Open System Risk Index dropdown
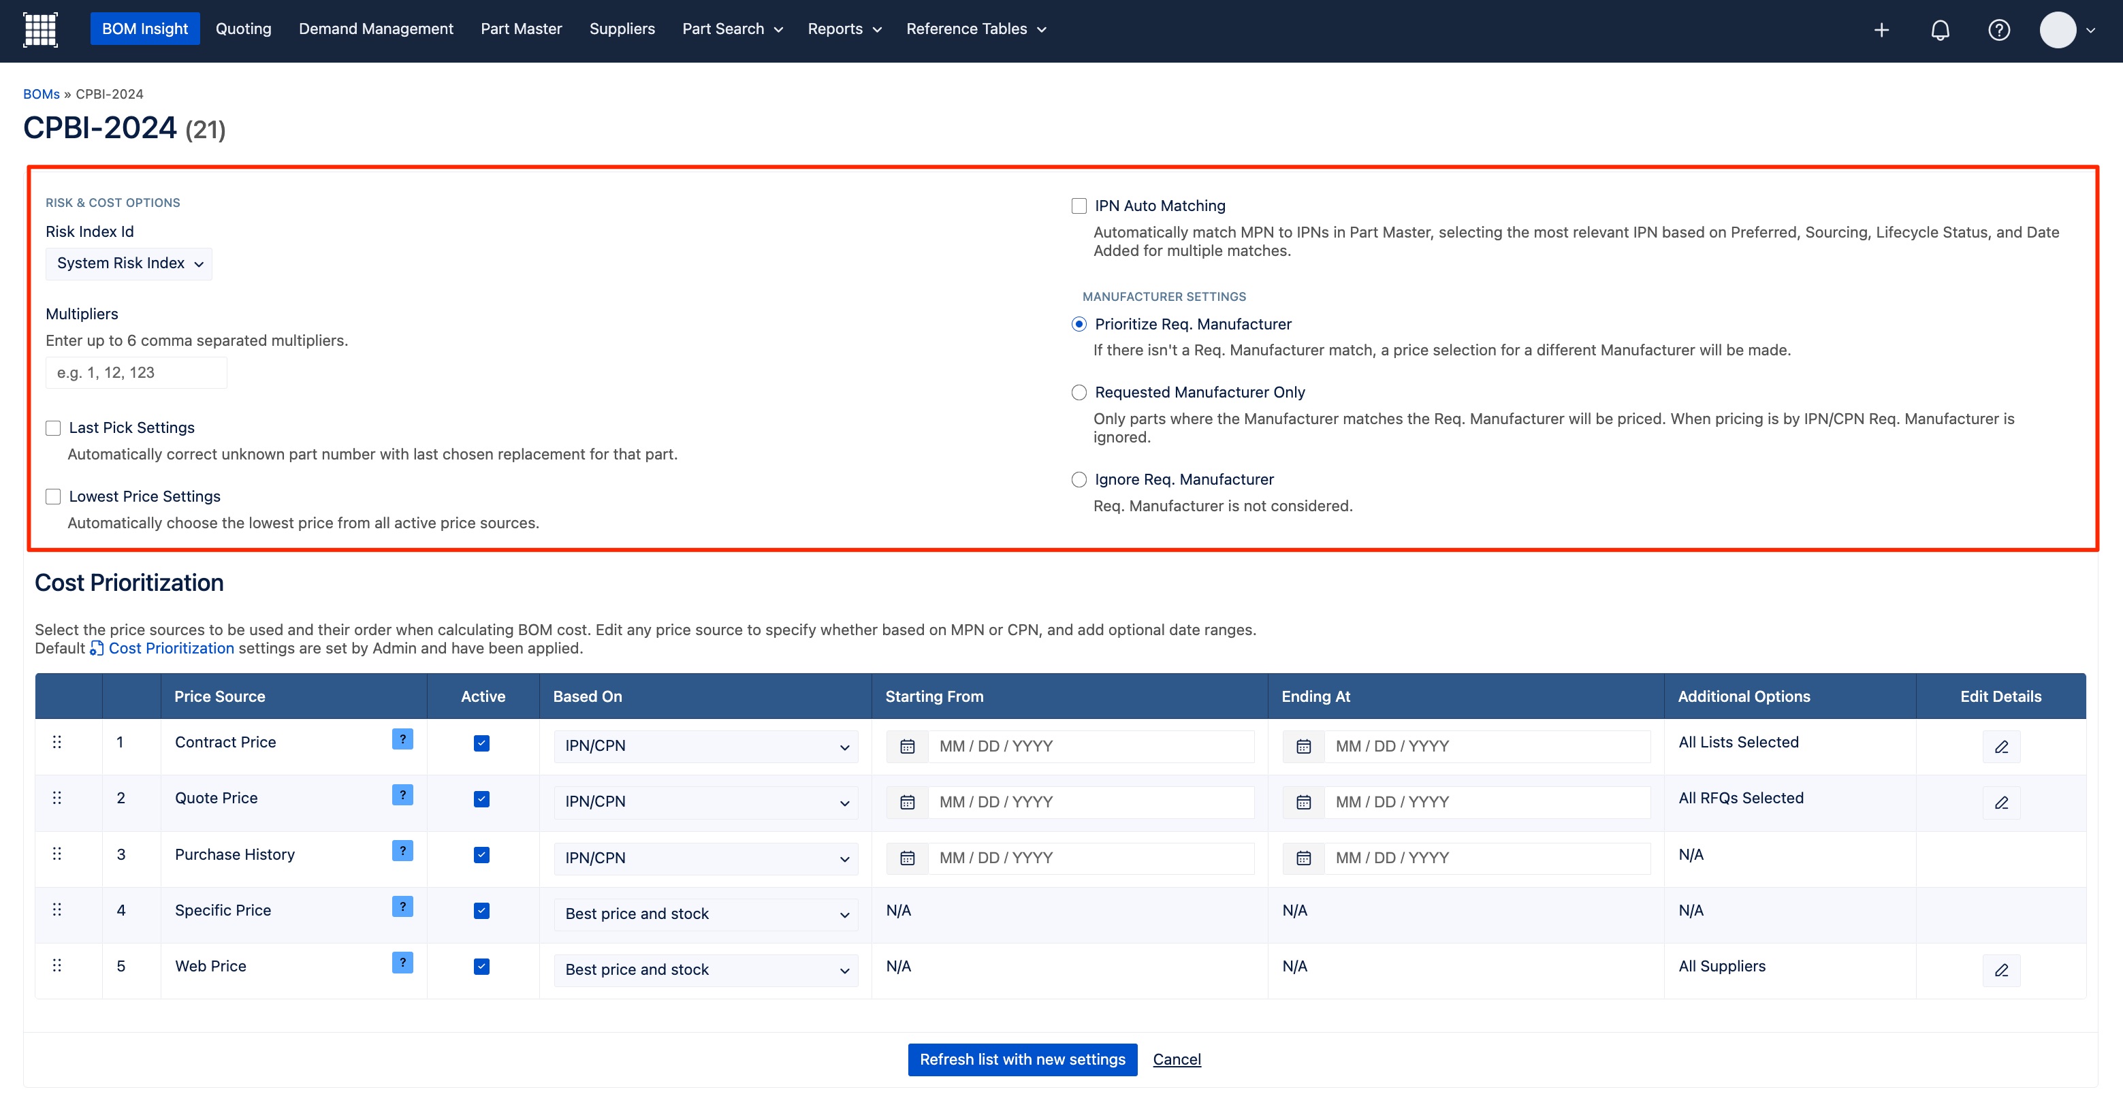The width and height of the screenshot is (2123, 1096). tap(129, 263)
